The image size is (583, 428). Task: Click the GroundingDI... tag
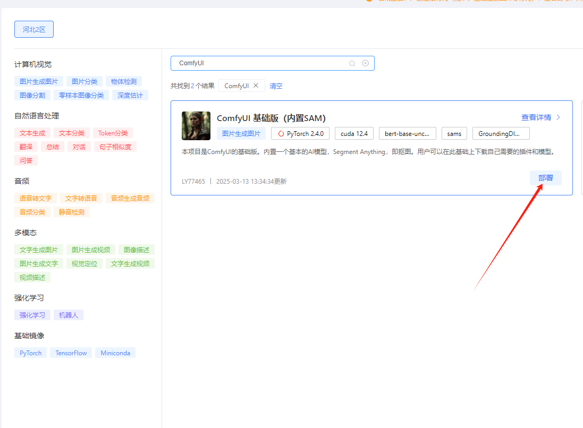tap(501, 133)
